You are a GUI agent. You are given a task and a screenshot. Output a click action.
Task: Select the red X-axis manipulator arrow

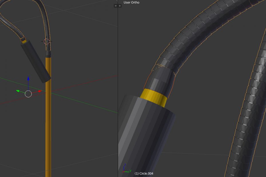[x=40, y=91]
